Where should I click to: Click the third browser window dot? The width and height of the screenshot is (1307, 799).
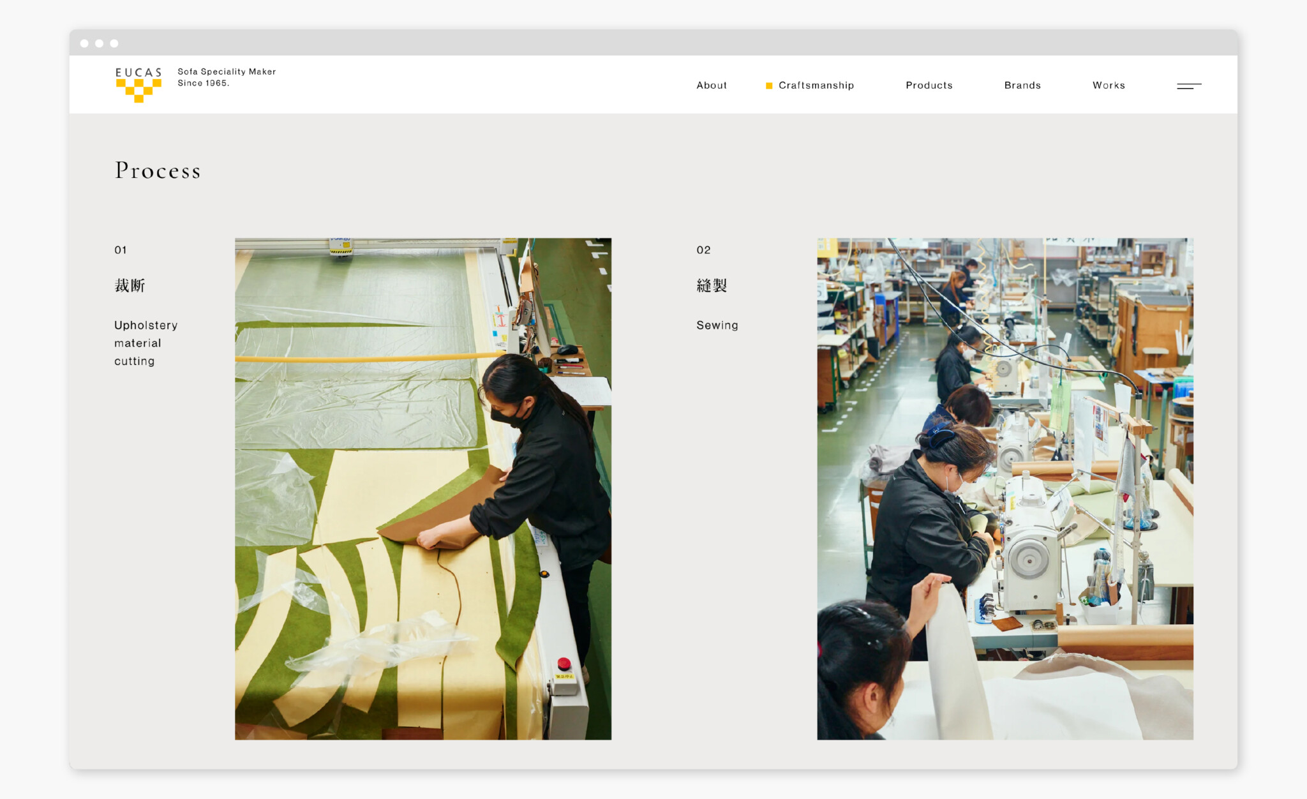tap(114, 43)
